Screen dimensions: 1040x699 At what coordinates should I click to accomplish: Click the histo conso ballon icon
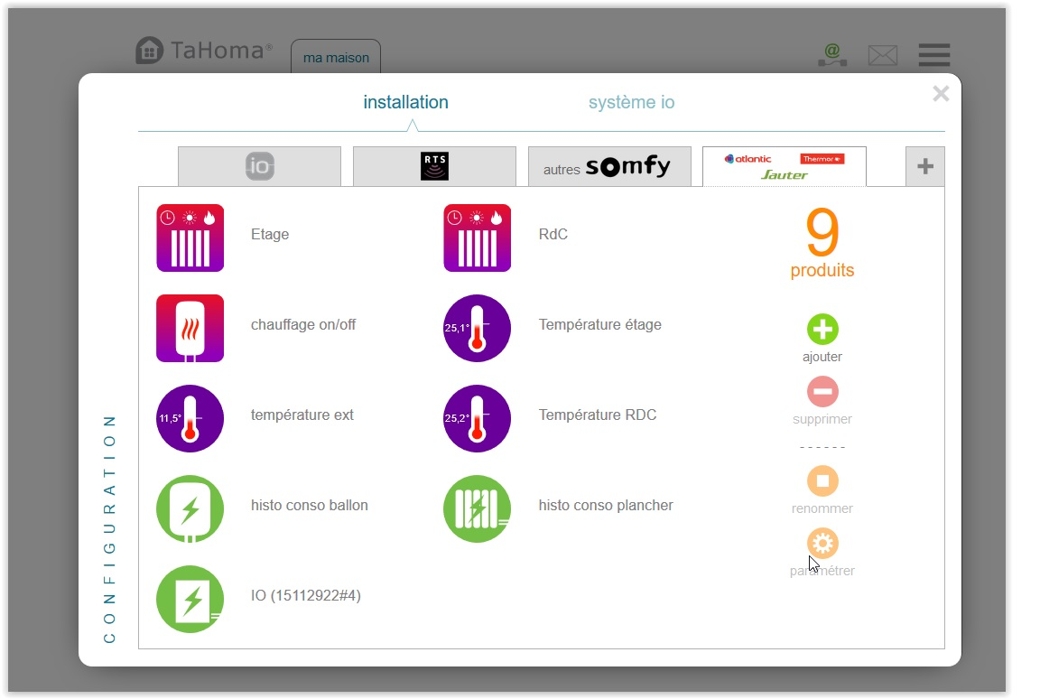[190, 508]
